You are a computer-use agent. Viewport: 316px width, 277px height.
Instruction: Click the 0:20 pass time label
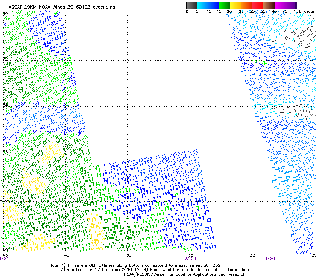click(x=270, y=259)
